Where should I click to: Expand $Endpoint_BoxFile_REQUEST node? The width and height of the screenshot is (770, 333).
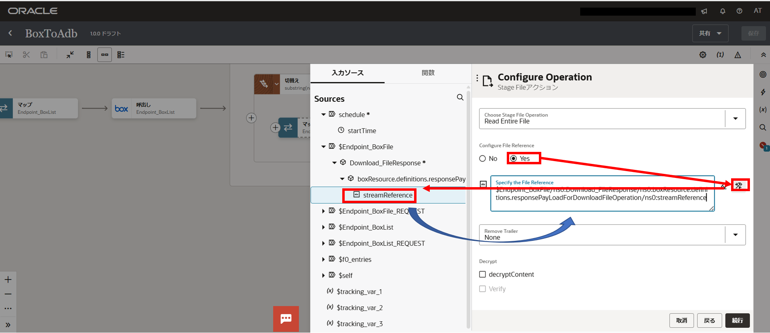tap(323, 211)
